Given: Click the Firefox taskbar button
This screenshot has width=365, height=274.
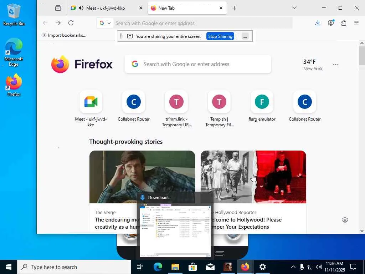Looking at the screenshot, I should 245,267.
